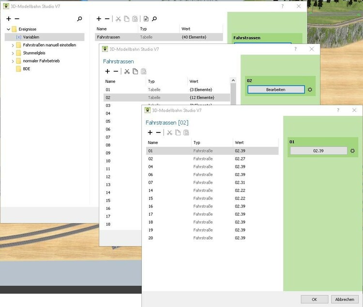The image size is (363, 307).
Task: Cut entry in the Fahrstrassen dialog
Action: [127, 71]
